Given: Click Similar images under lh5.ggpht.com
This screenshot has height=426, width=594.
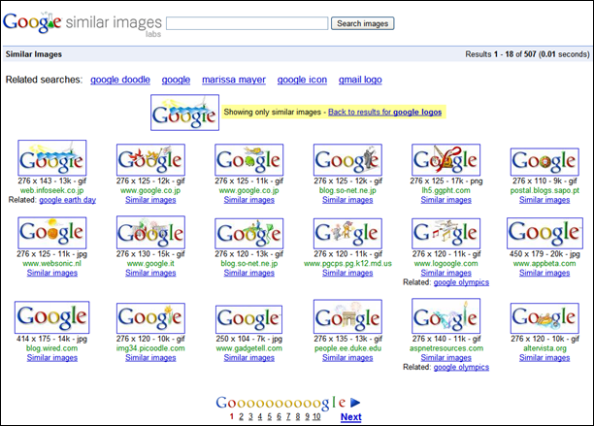Looking at the screenshot, I should tap(445, 200).
